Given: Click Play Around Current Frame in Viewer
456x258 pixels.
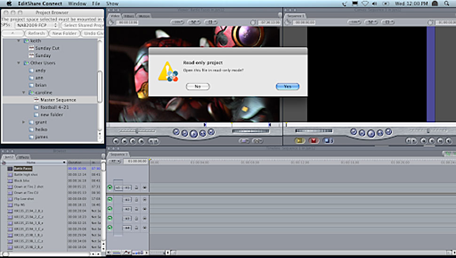Looking at the screenshot, I should click(203, 133).
